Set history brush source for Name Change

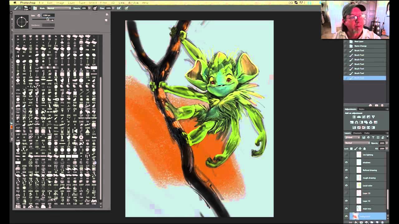345,46
